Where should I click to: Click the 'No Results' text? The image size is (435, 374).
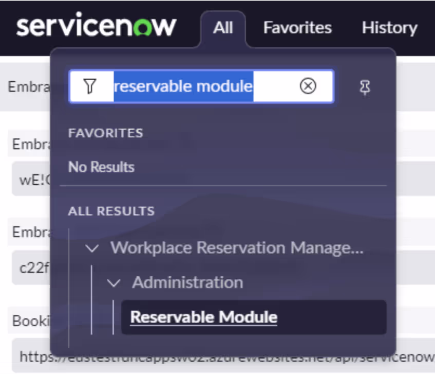coord(101,167)
